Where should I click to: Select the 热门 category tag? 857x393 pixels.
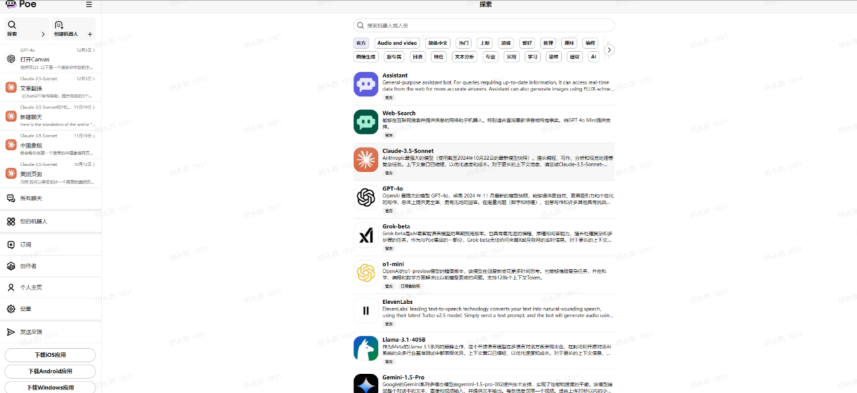pyautogui.click(x=463, y=43)
